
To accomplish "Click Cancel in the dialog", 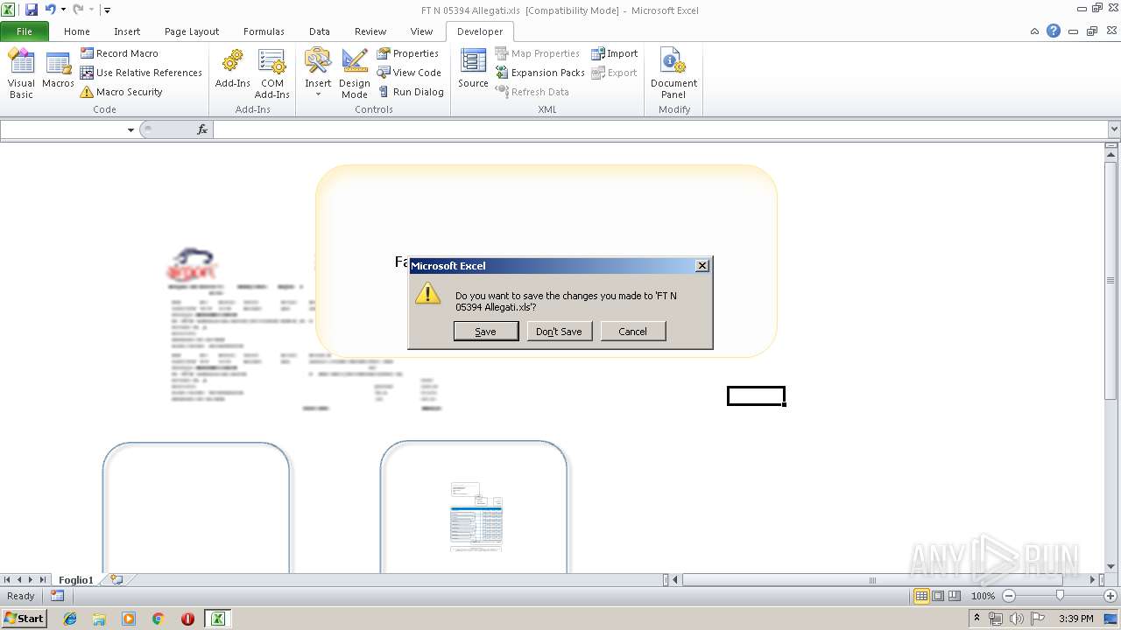I will pos(632,332).
